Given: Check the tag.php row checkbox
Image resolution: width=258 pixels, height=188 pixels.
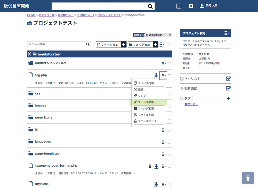Looking at the screenshot, I should [x=169, y=76].
